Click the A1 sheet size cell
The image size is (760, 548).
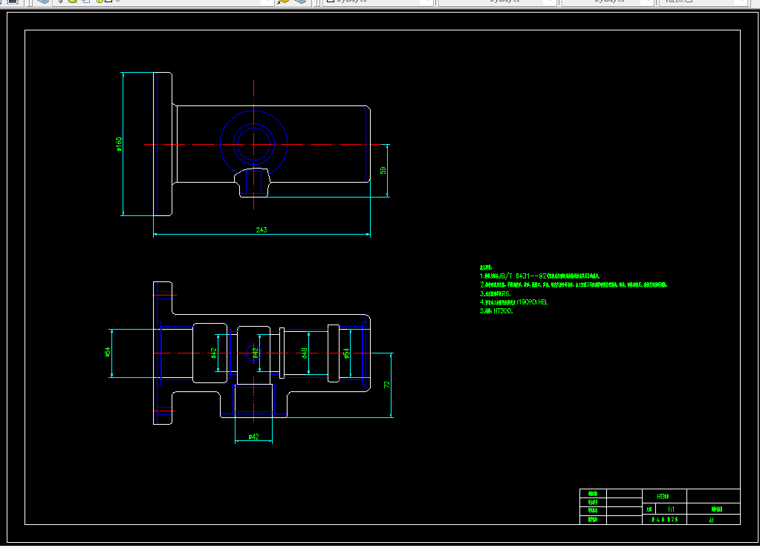coord(713,520)
